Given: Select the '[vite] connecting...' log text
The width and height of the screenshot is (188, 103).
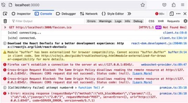Looking at the screenshot, I should pyautogui.click(x=25, y=33).
